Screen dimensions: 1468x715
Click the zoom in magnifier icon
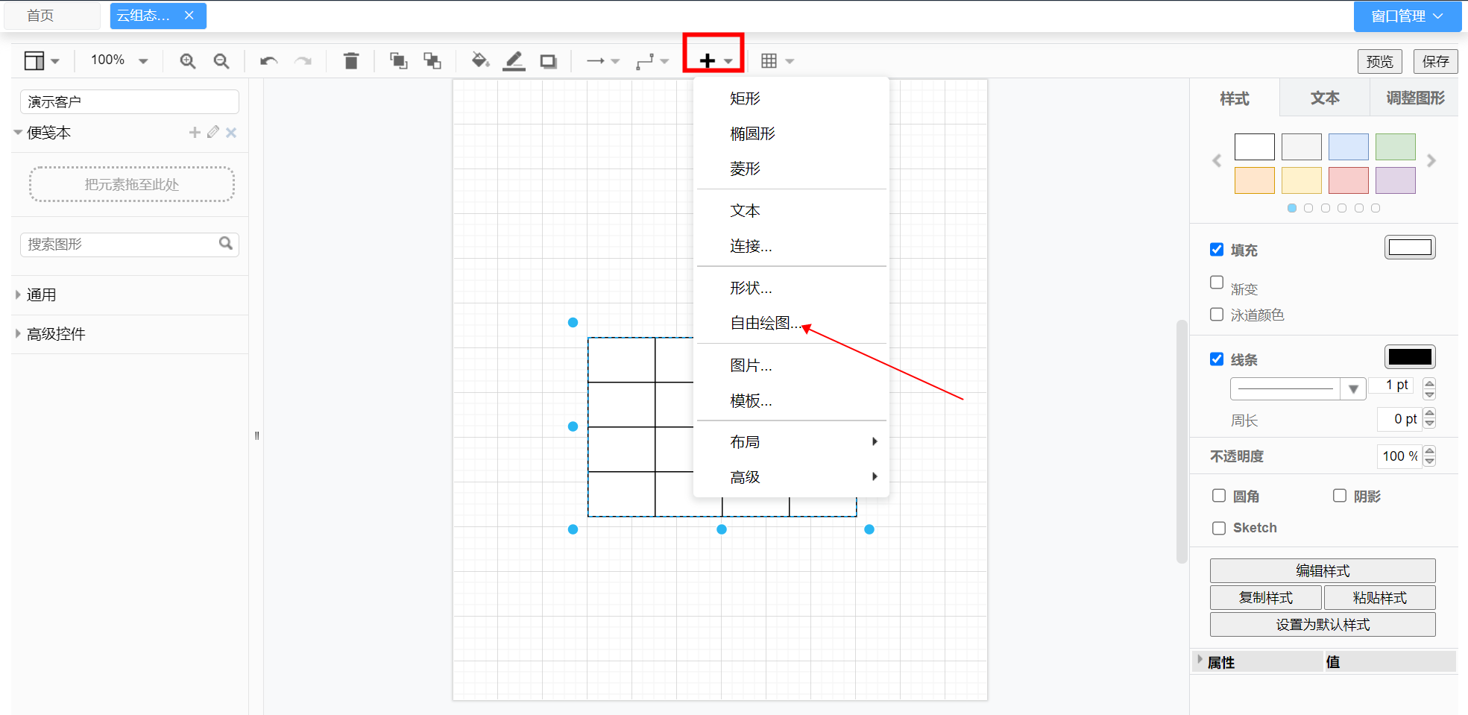(187, 61)
